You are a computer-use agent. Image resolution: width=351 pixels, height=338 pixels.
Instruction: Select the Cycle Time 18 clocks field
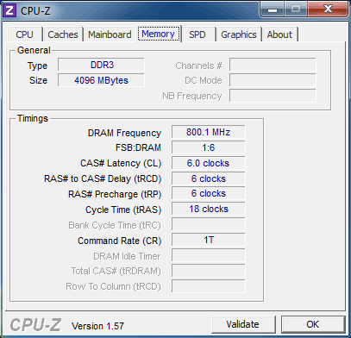tap(209, 209)
